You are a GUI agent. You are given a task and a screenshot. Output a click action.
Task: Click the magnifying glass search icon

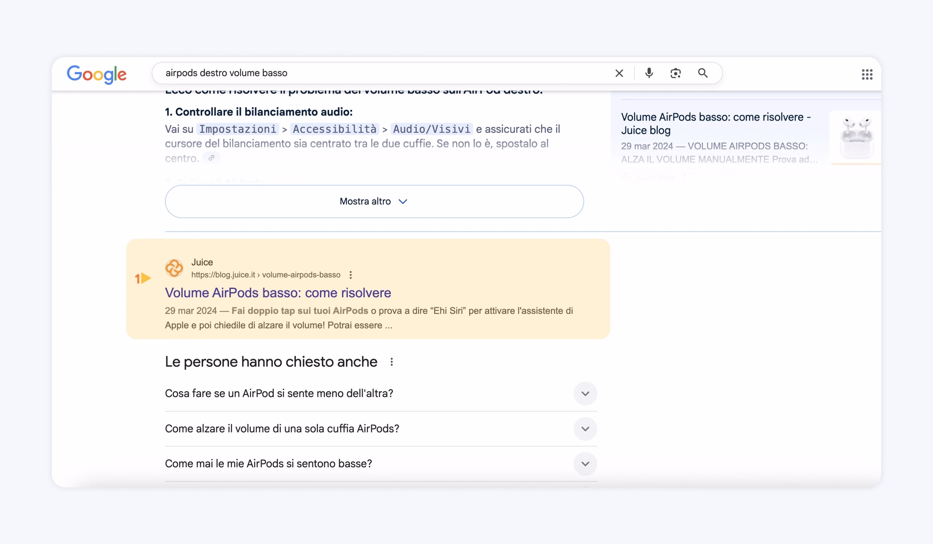point(703,73)
